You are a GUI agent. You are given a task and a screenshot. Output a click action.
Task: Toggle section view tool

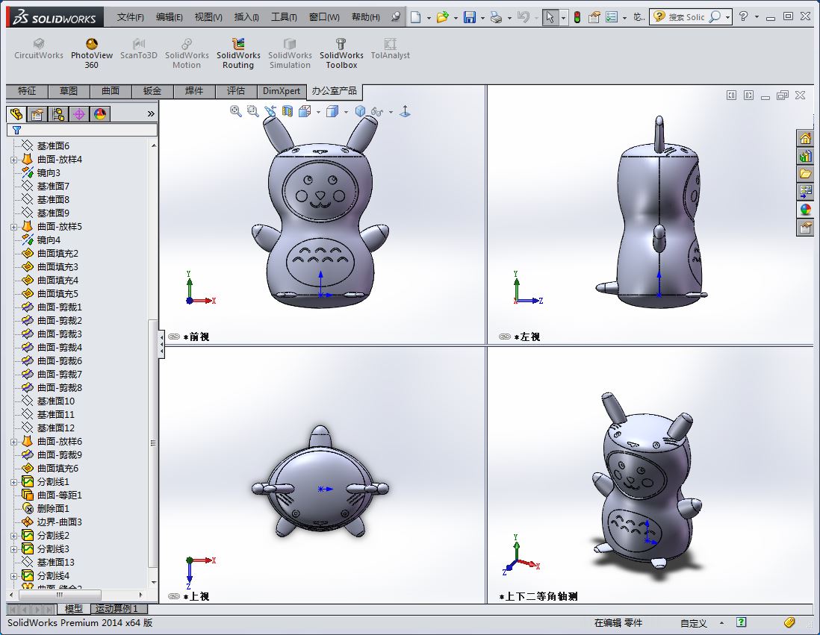[x=287, y=110]
